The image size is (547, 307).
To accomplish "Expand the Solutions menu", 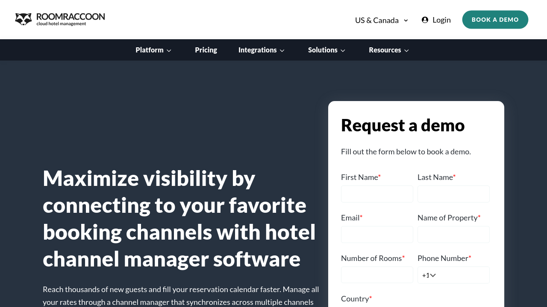I will (x=323, y=50).
